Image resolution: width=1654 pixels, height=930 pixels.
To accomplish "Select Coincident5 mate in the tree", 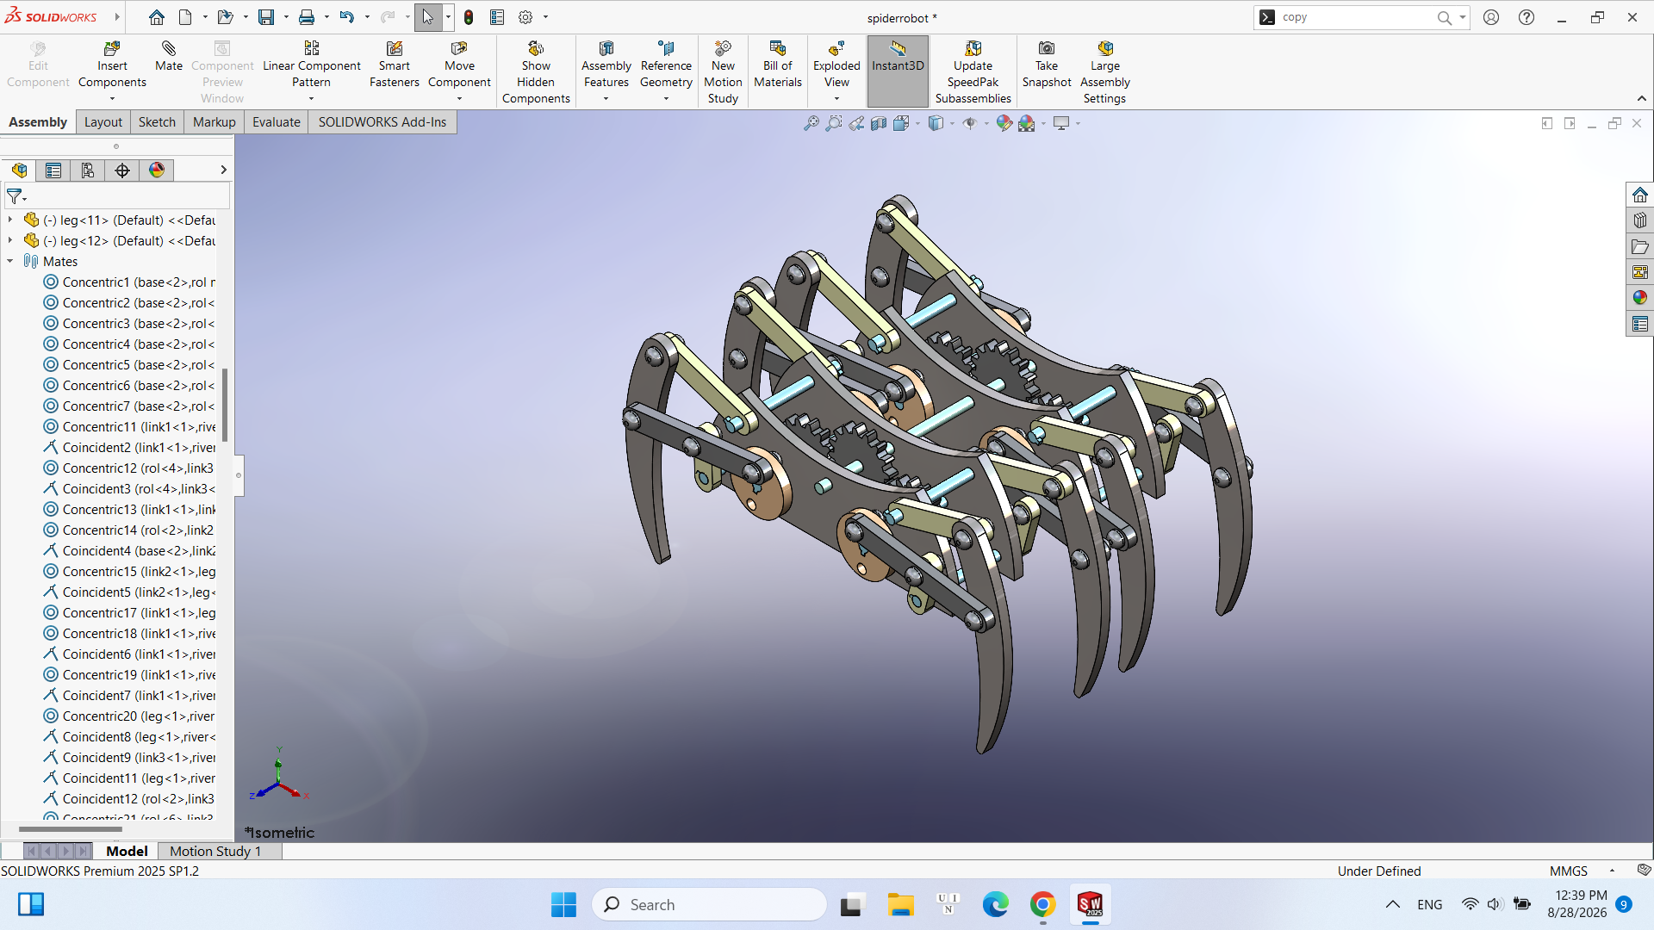I will point(129,592).
